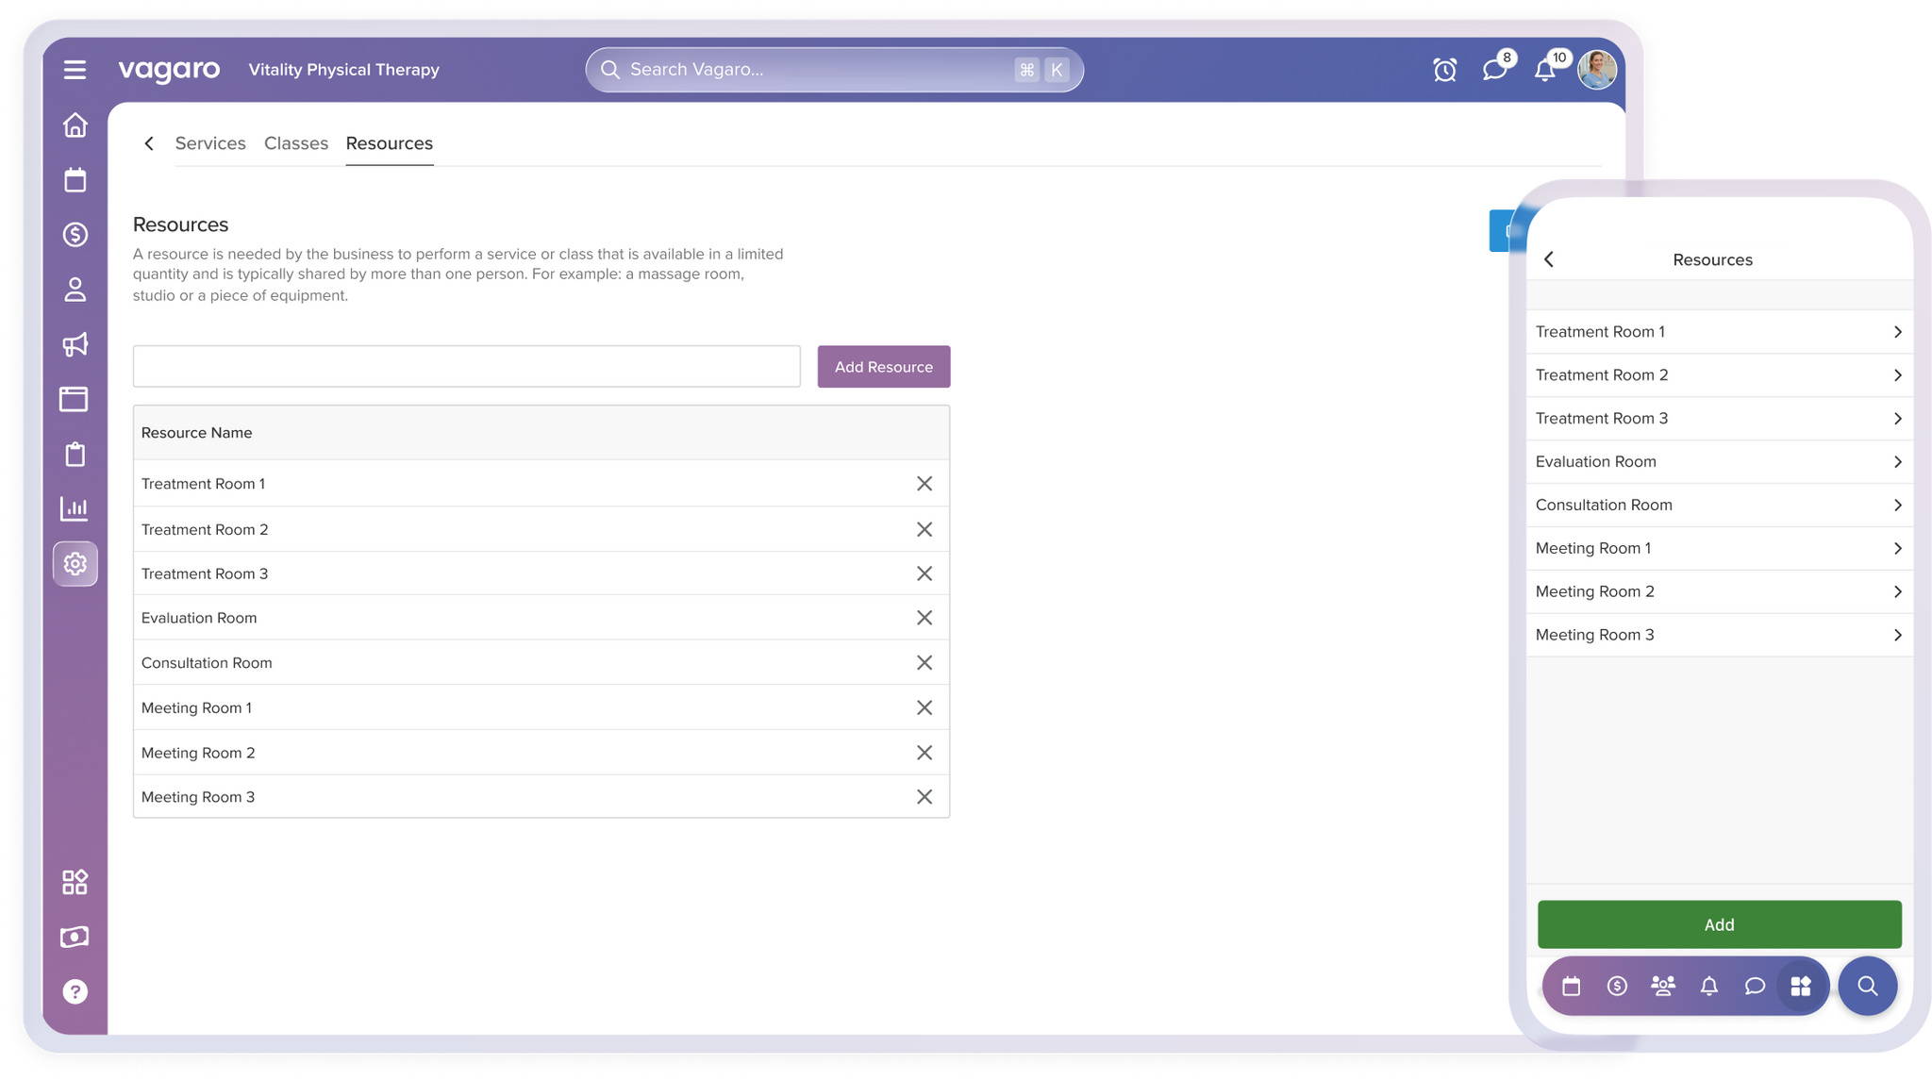Open the clipboard forms icon
The width and height of the screenshot is (1932, 1080).
pyautogui.click(x=75, y=454)
